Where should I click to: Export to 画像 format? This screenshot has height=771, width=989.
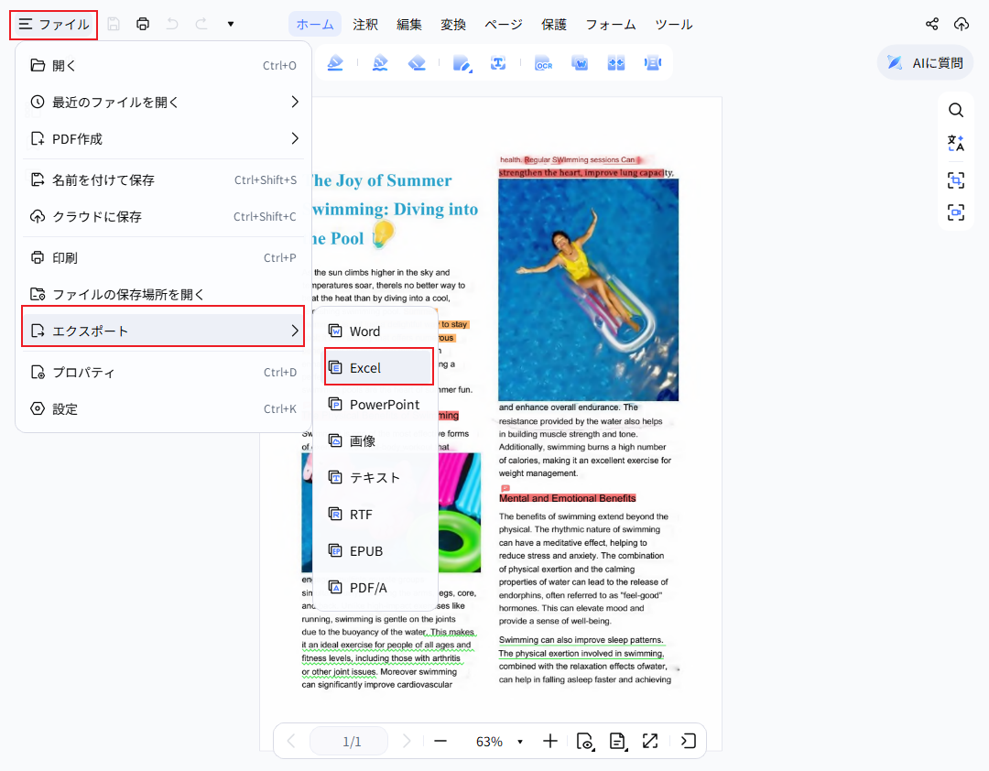[378, 441]
